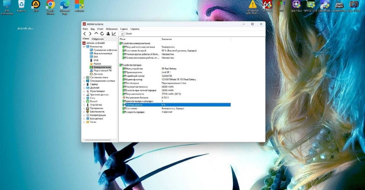365x190 pixels.
Task: Open the graph chart icon in toolbar
Action: [114, 34]
